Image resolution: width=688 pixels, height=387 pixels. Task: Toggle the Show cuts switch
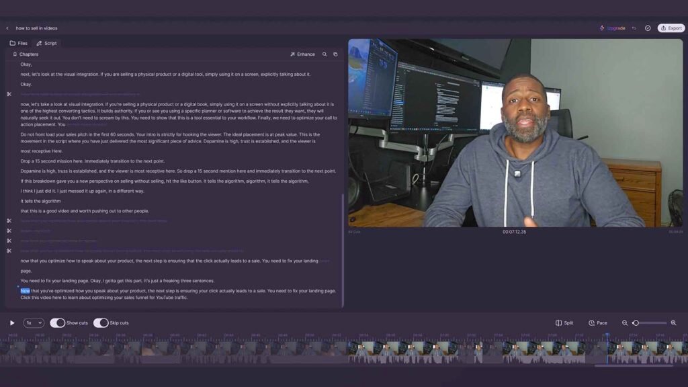[x=58, y=323]
